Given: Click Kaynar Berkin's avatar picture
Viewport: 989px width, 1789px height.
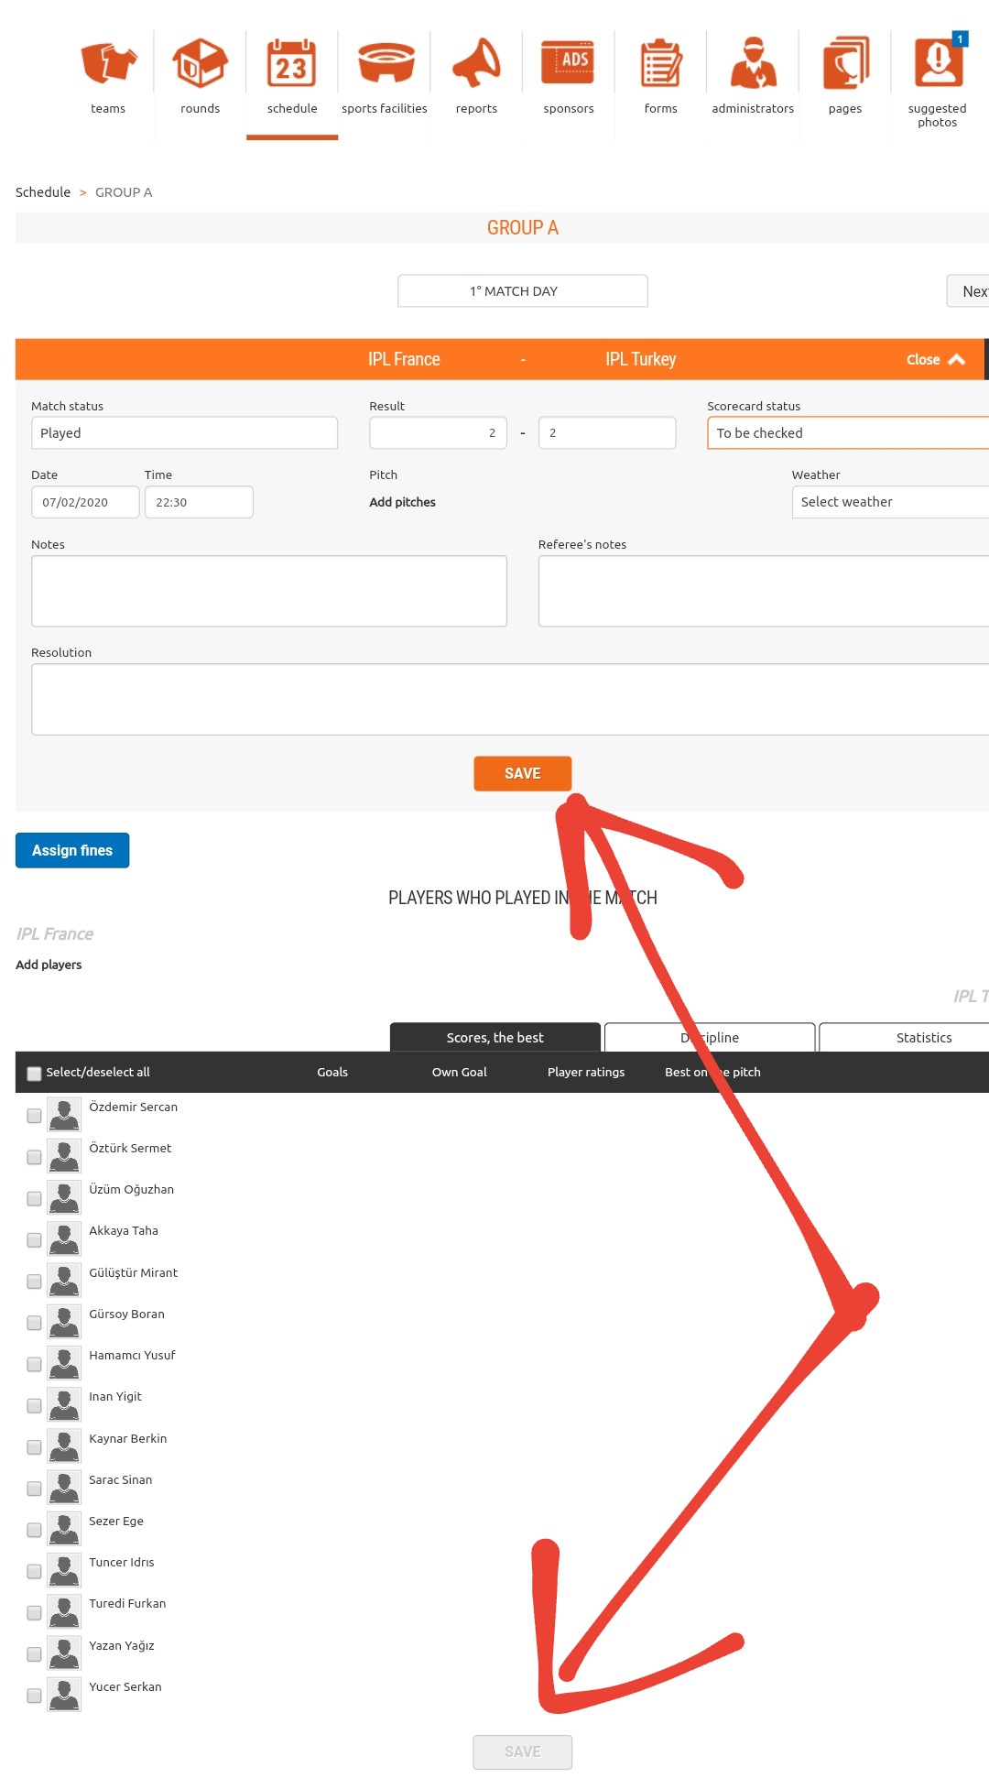Looking at the screenshot, I should (64, 1447).
